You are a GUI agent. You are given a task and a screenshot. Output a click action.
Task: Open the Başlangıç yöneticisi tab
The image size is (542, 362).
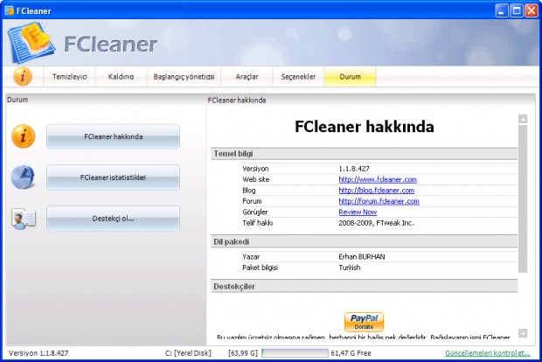pyautogui.click(x=184, y=77)
